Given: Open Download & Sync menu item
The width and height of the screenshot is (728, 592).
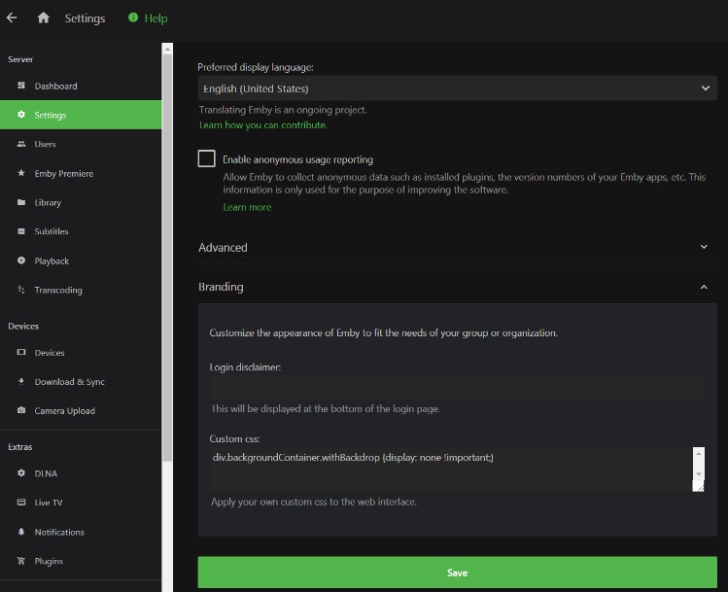Looking at the screenshot, I should coord(81,382).
